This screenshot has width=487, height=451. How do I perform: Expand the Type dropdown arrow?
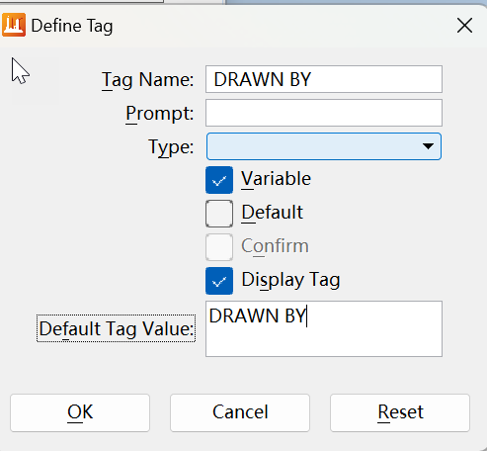coord(428,146)
